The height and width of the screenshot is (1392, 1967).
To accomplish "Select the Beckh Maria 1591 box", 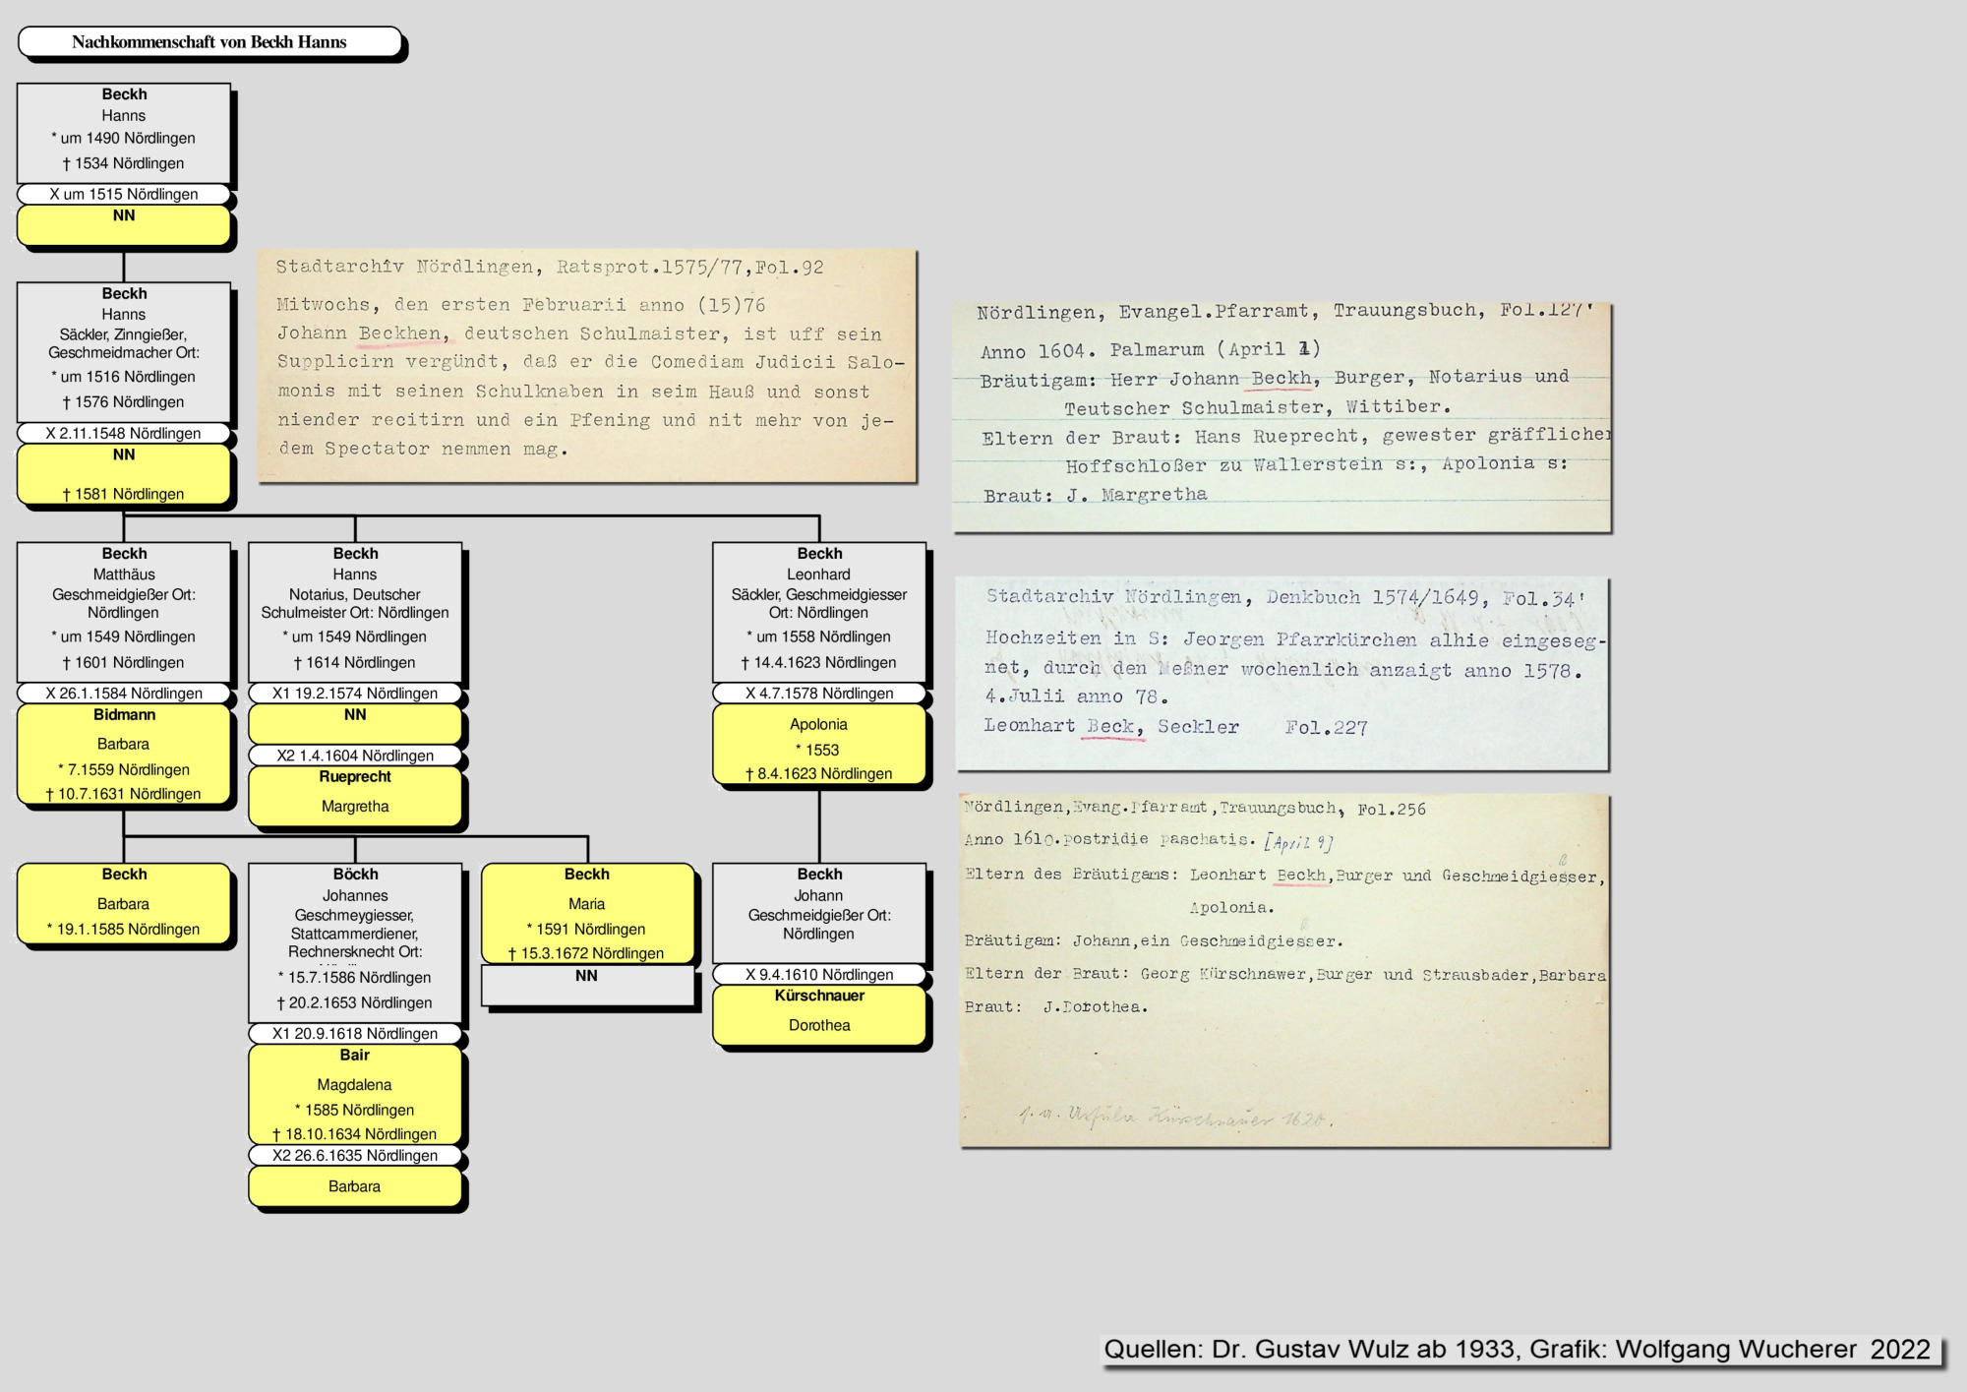I will [587, 913].
